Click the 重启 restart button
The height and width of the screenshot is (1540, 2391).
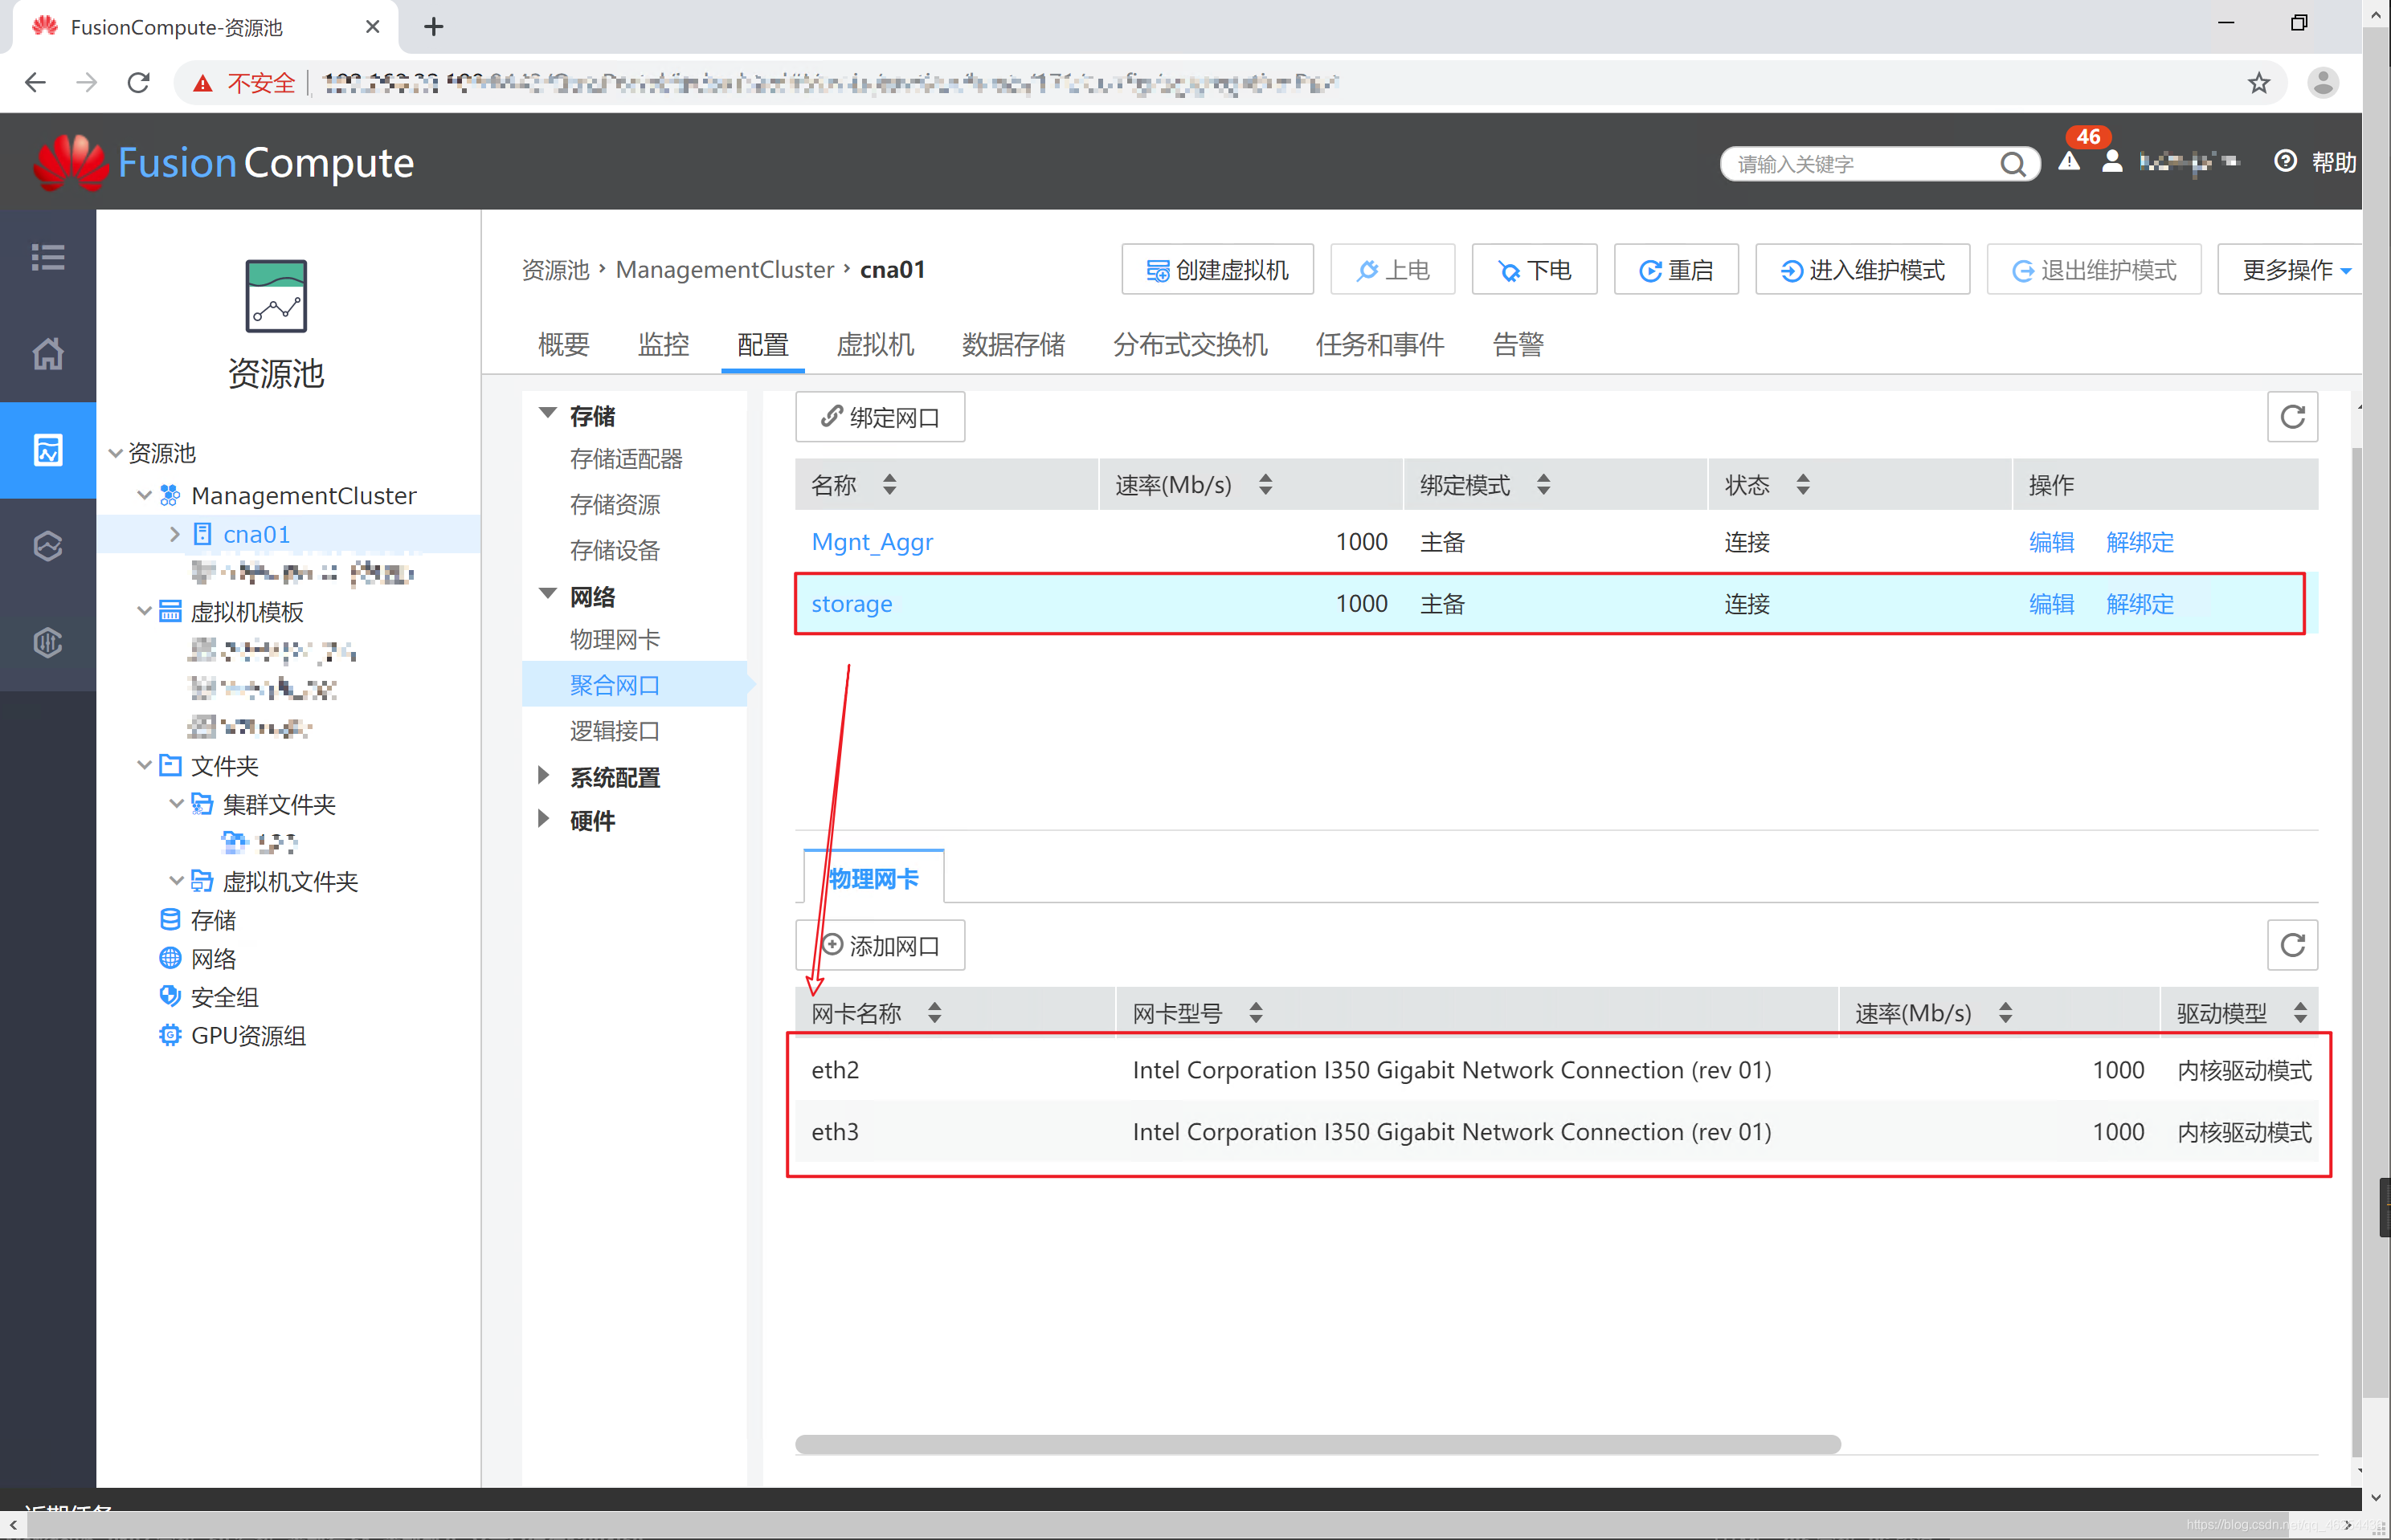click(1676, 270)
